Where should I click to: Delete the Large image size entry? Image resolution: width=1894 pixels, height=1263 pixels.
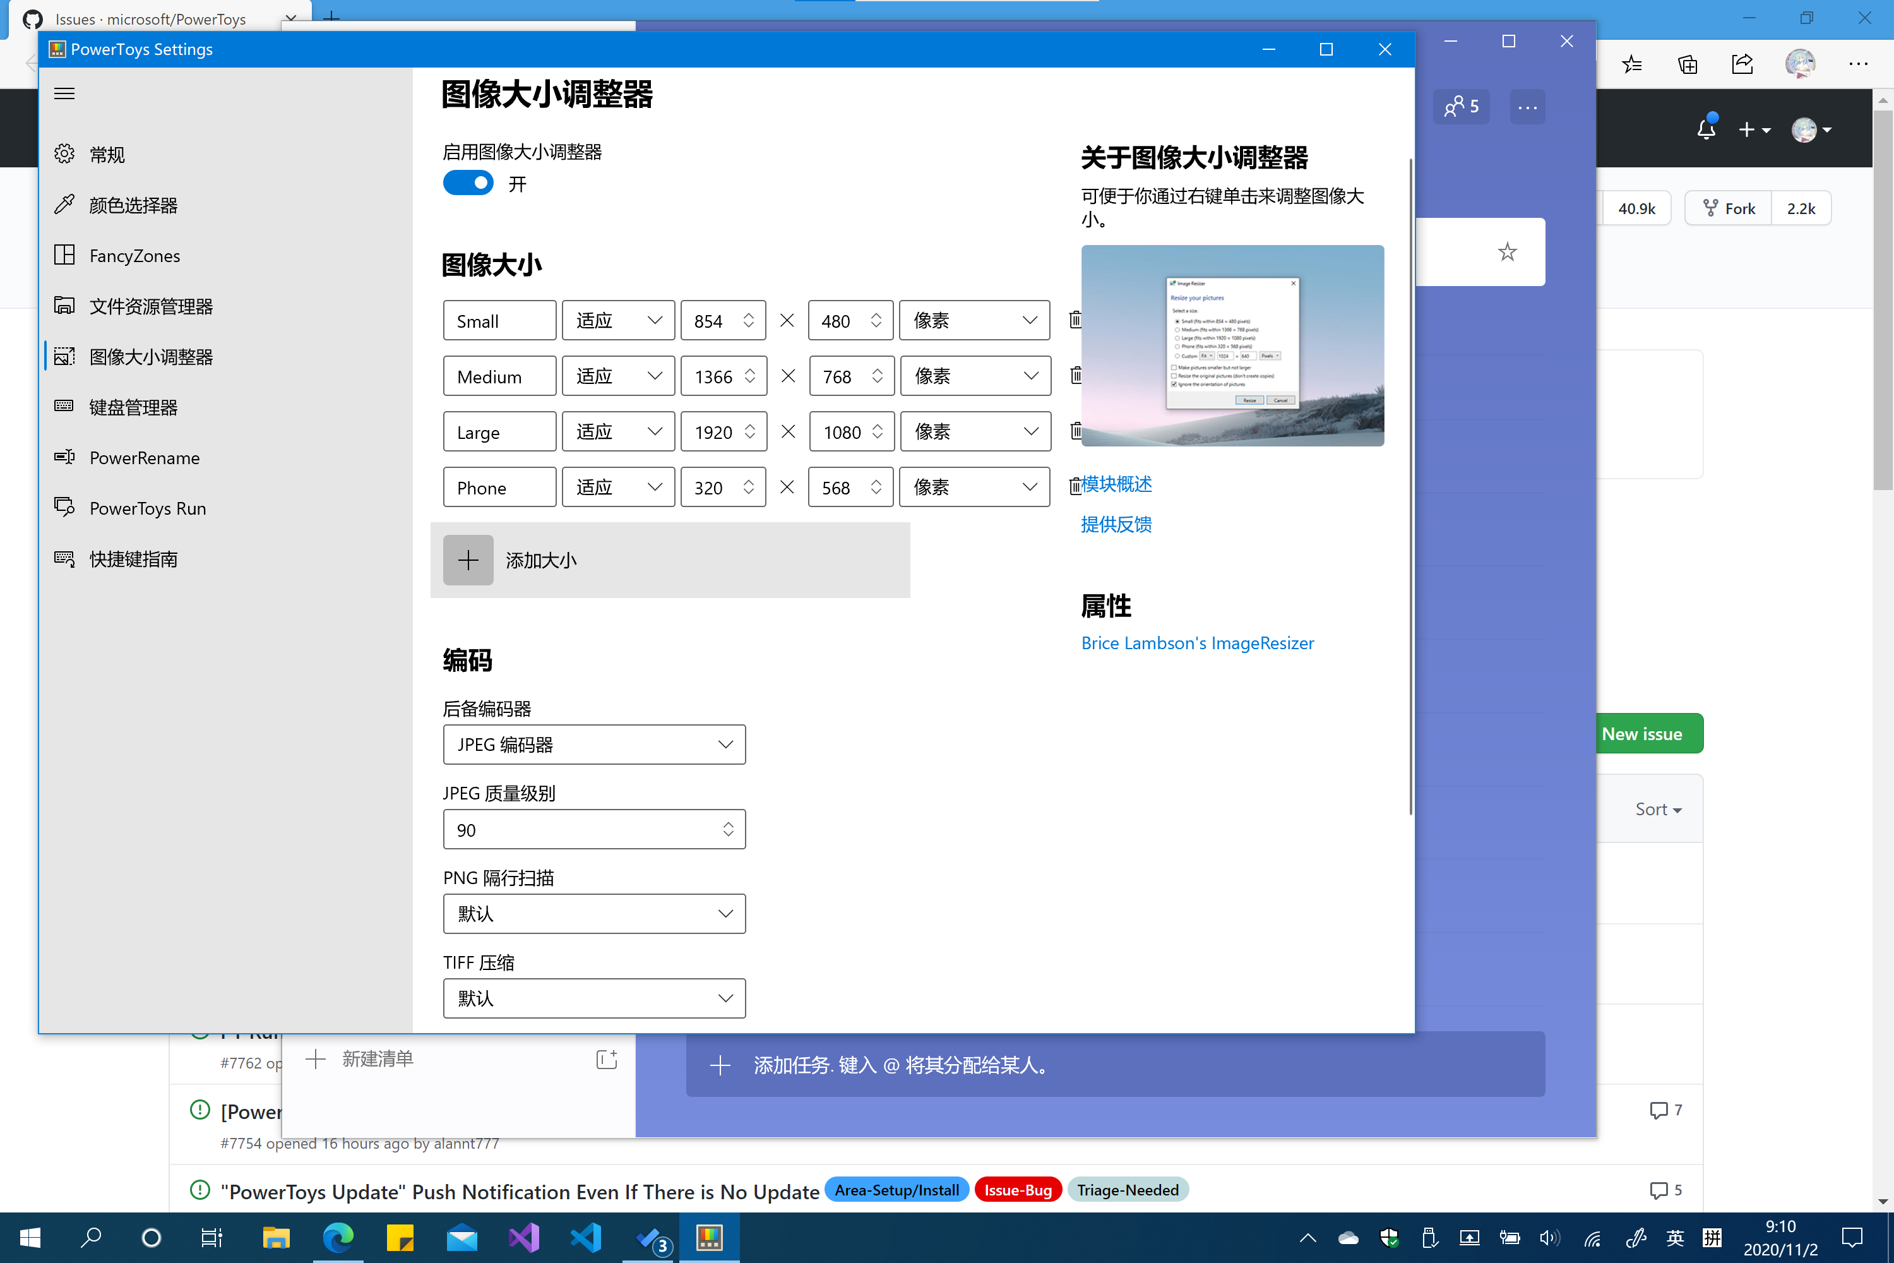[x=1076, y=431]
